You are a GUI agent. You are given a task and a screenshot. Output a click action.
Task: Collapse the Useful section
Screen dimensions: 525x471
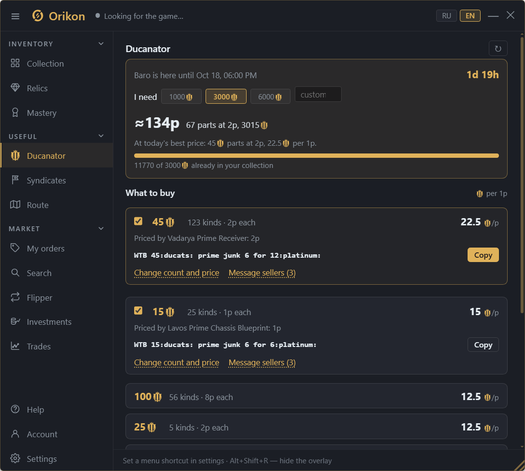pyautogui.click(x=101, y=136)
